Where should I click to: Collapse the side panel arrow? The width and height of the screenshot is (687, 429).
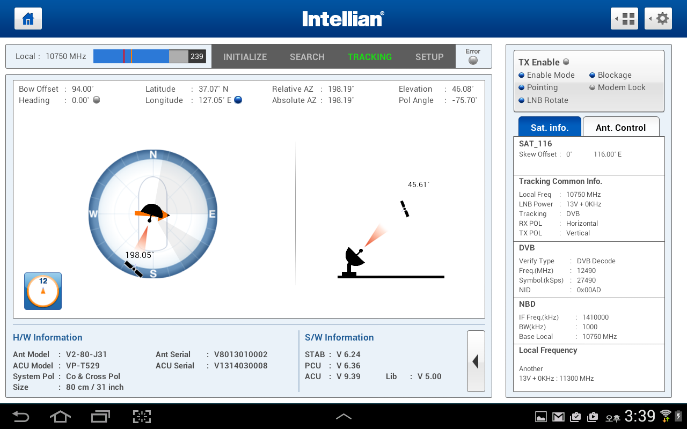click(x=476, y=361)
